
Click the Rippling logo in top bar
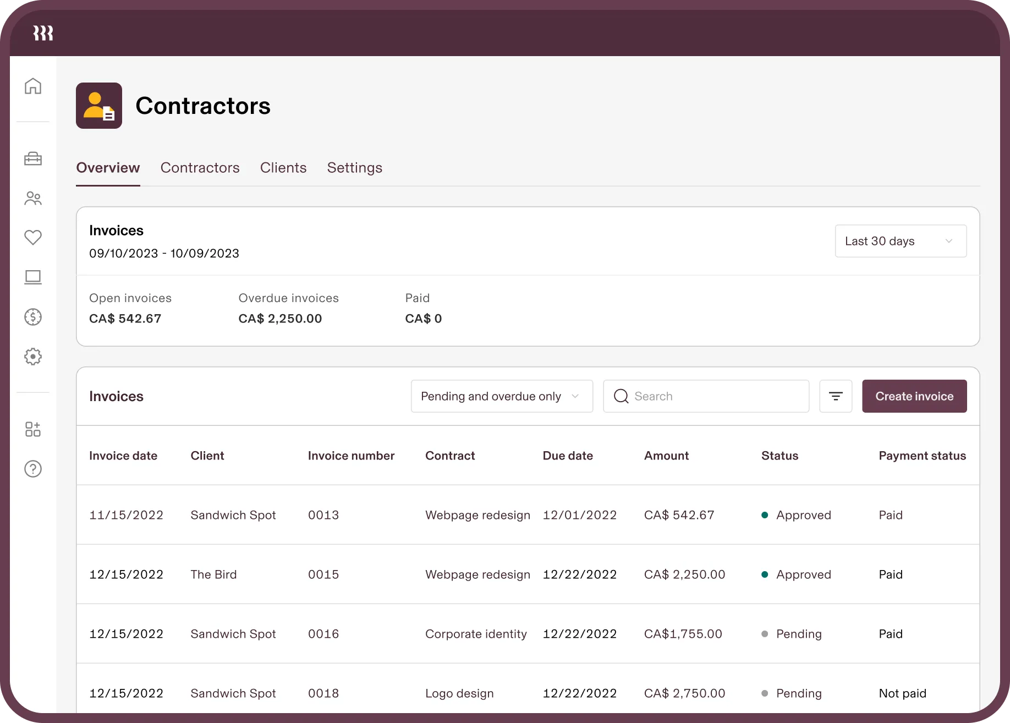coord(43,33)
